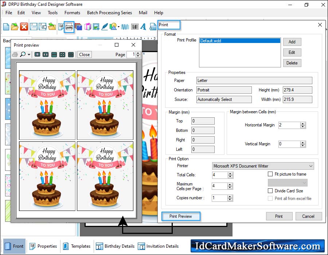Click the Delete print profile button
The image size is (328, 255).
pyautogui.click(x=292, y=63)
